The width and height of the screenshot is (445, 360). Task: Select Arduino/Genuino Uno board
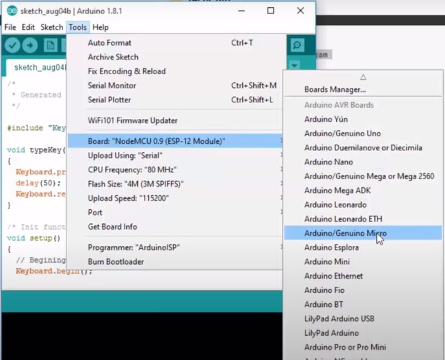pos(363,134)
